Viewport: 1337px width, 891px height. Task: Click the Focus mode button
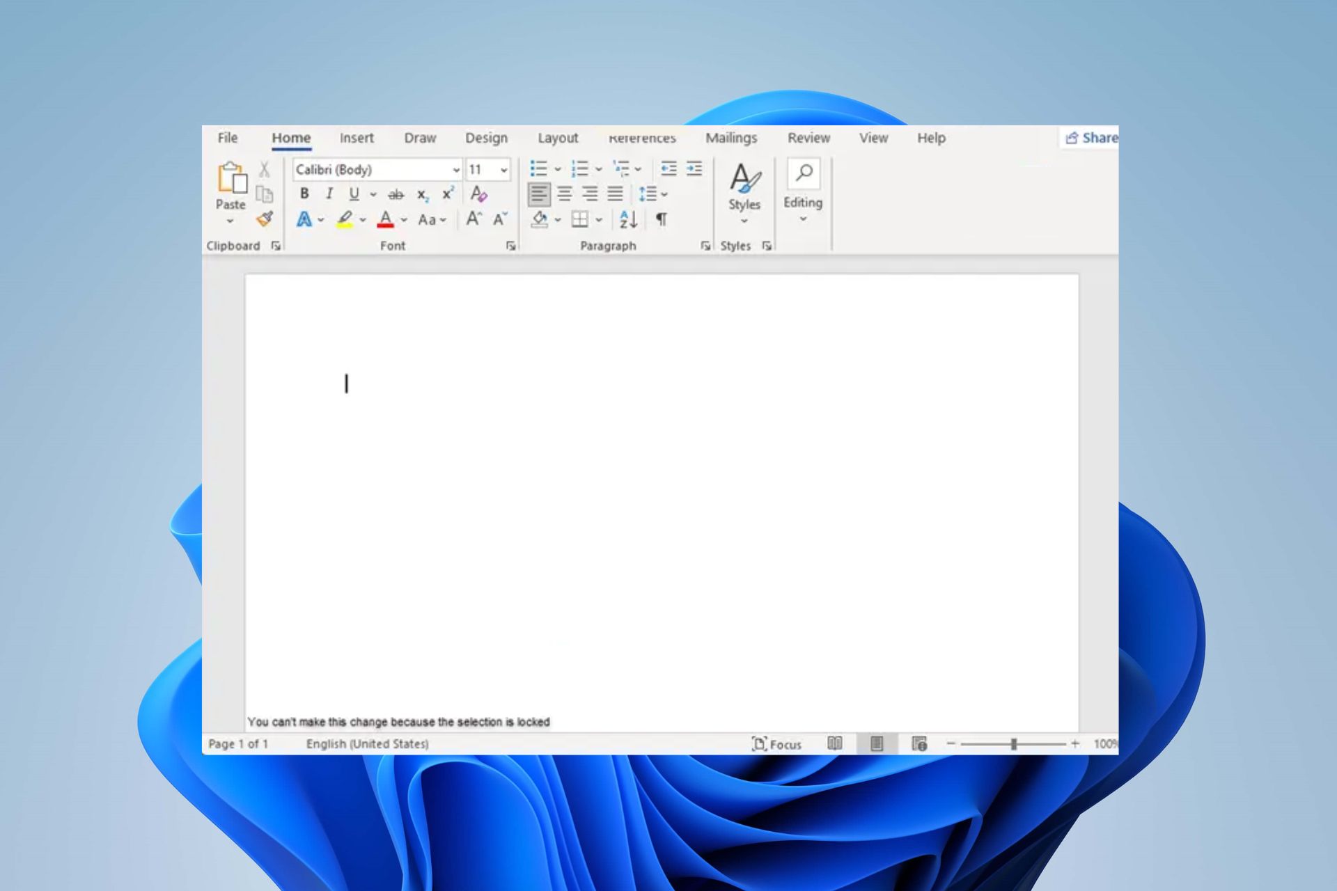[x=776, y=744]
